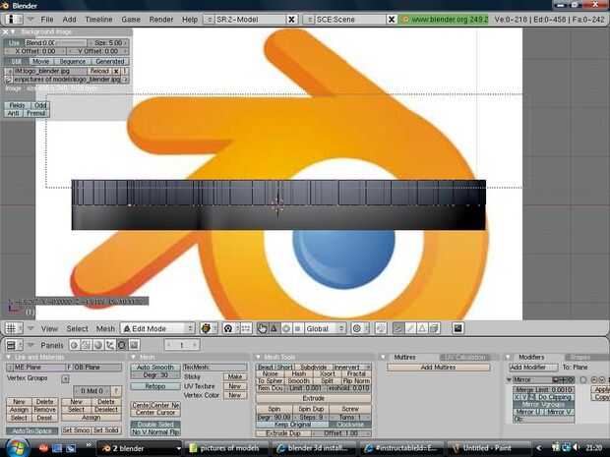Viewport: 610px width, 457px height.
Task: Switch to Scene context icon in Panels
Action: click(134, 345)
